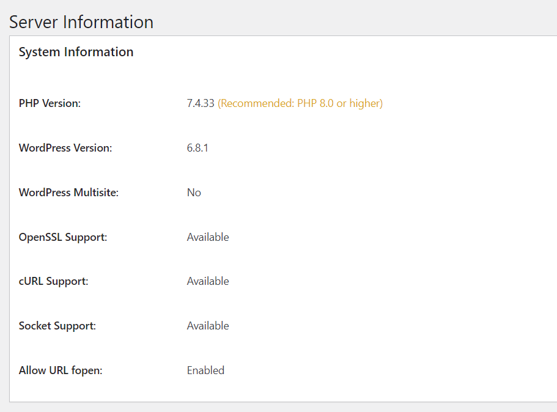Click the 'WordPress Multisite:' label
Image resolution: width=557 pixels, height=412 pixels.
[x=68, y=193]
